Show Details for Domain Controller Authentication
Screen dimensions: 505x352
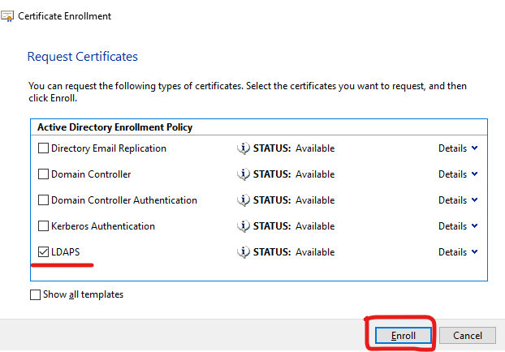click(458, 200)
